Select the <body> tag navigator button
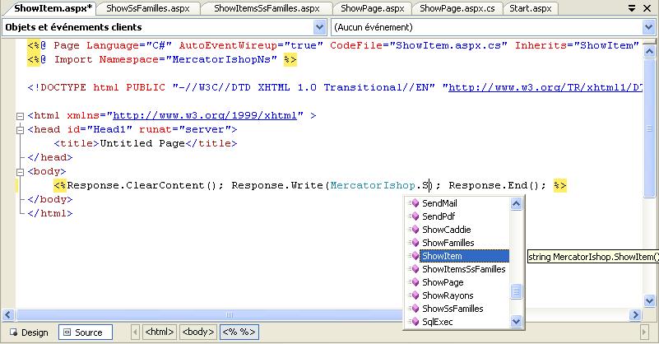The height and width of the screenshot is (344, 659). click(198, 332)
